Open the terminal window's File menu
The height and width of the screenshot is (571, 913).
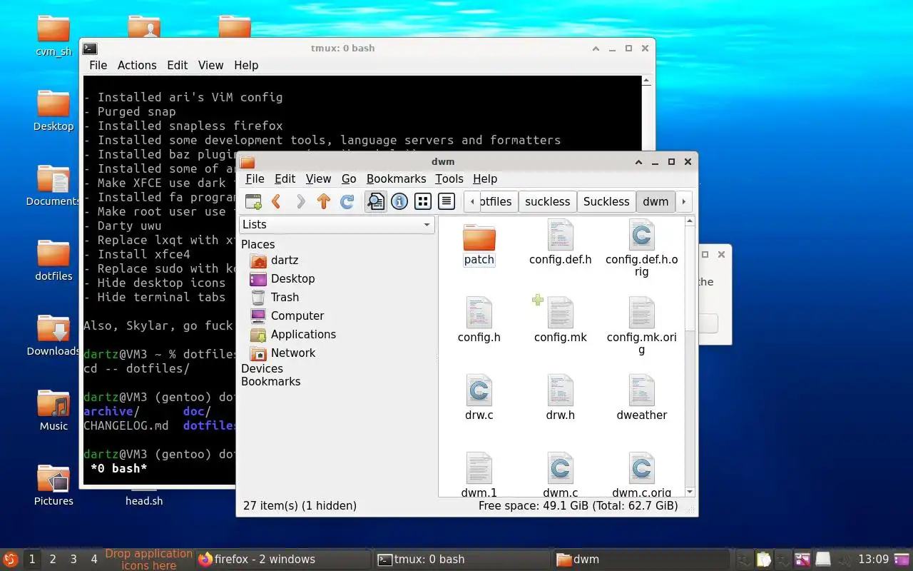pyautogui.click(x=98, y=65)
